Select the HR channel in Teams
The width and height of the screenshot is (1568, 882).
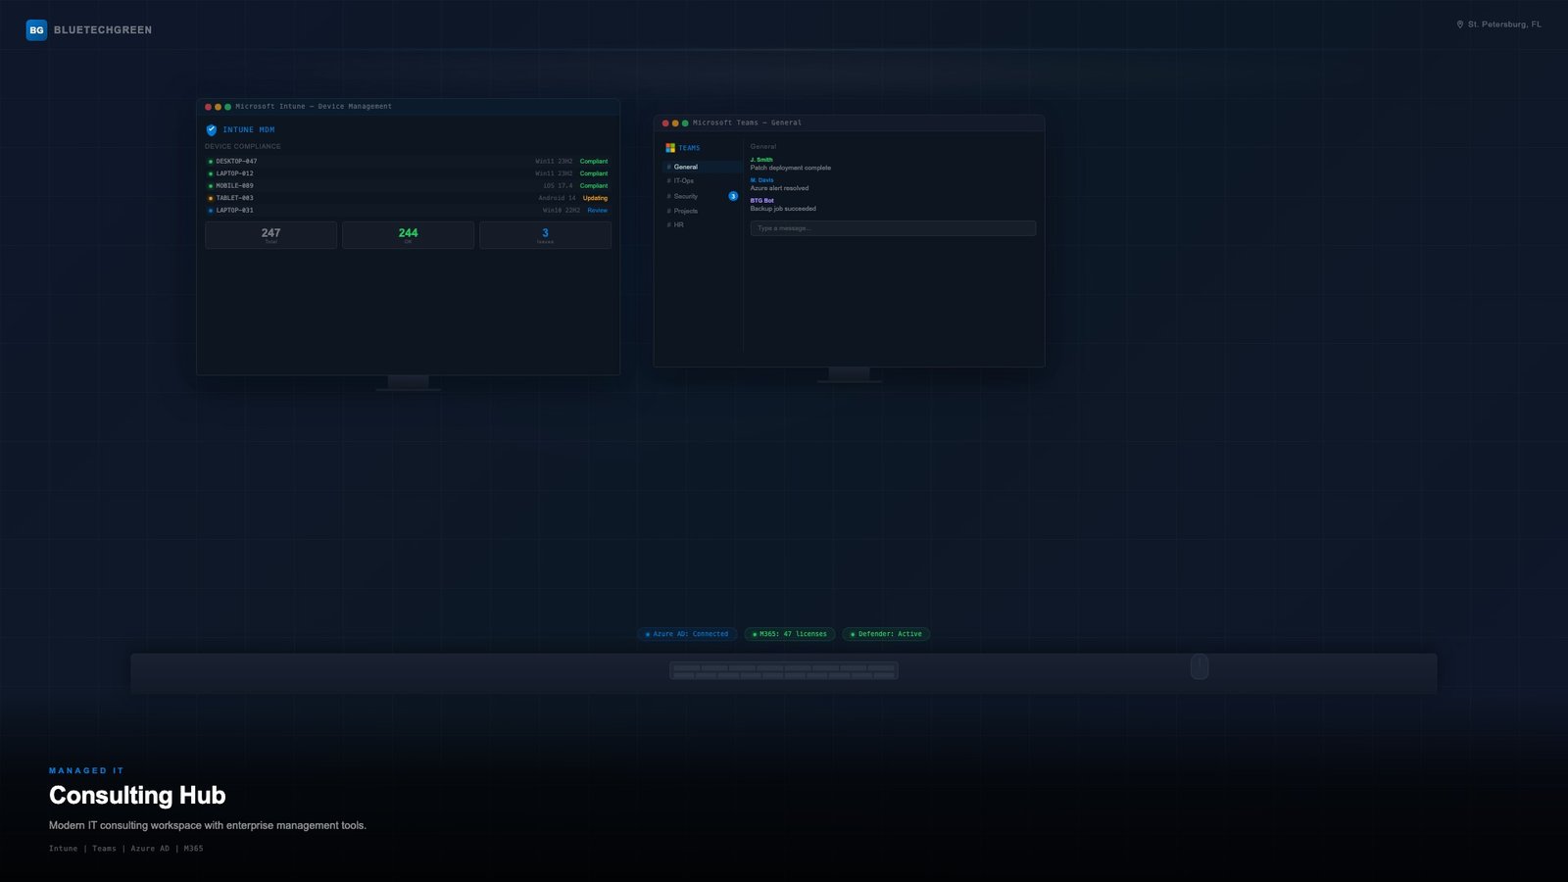point(678,225)
